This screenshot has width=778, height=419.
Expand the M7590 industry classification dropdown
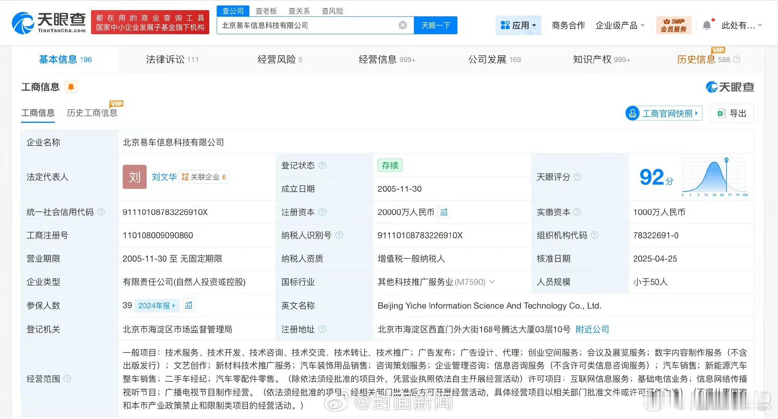click(x=492, y=282)
